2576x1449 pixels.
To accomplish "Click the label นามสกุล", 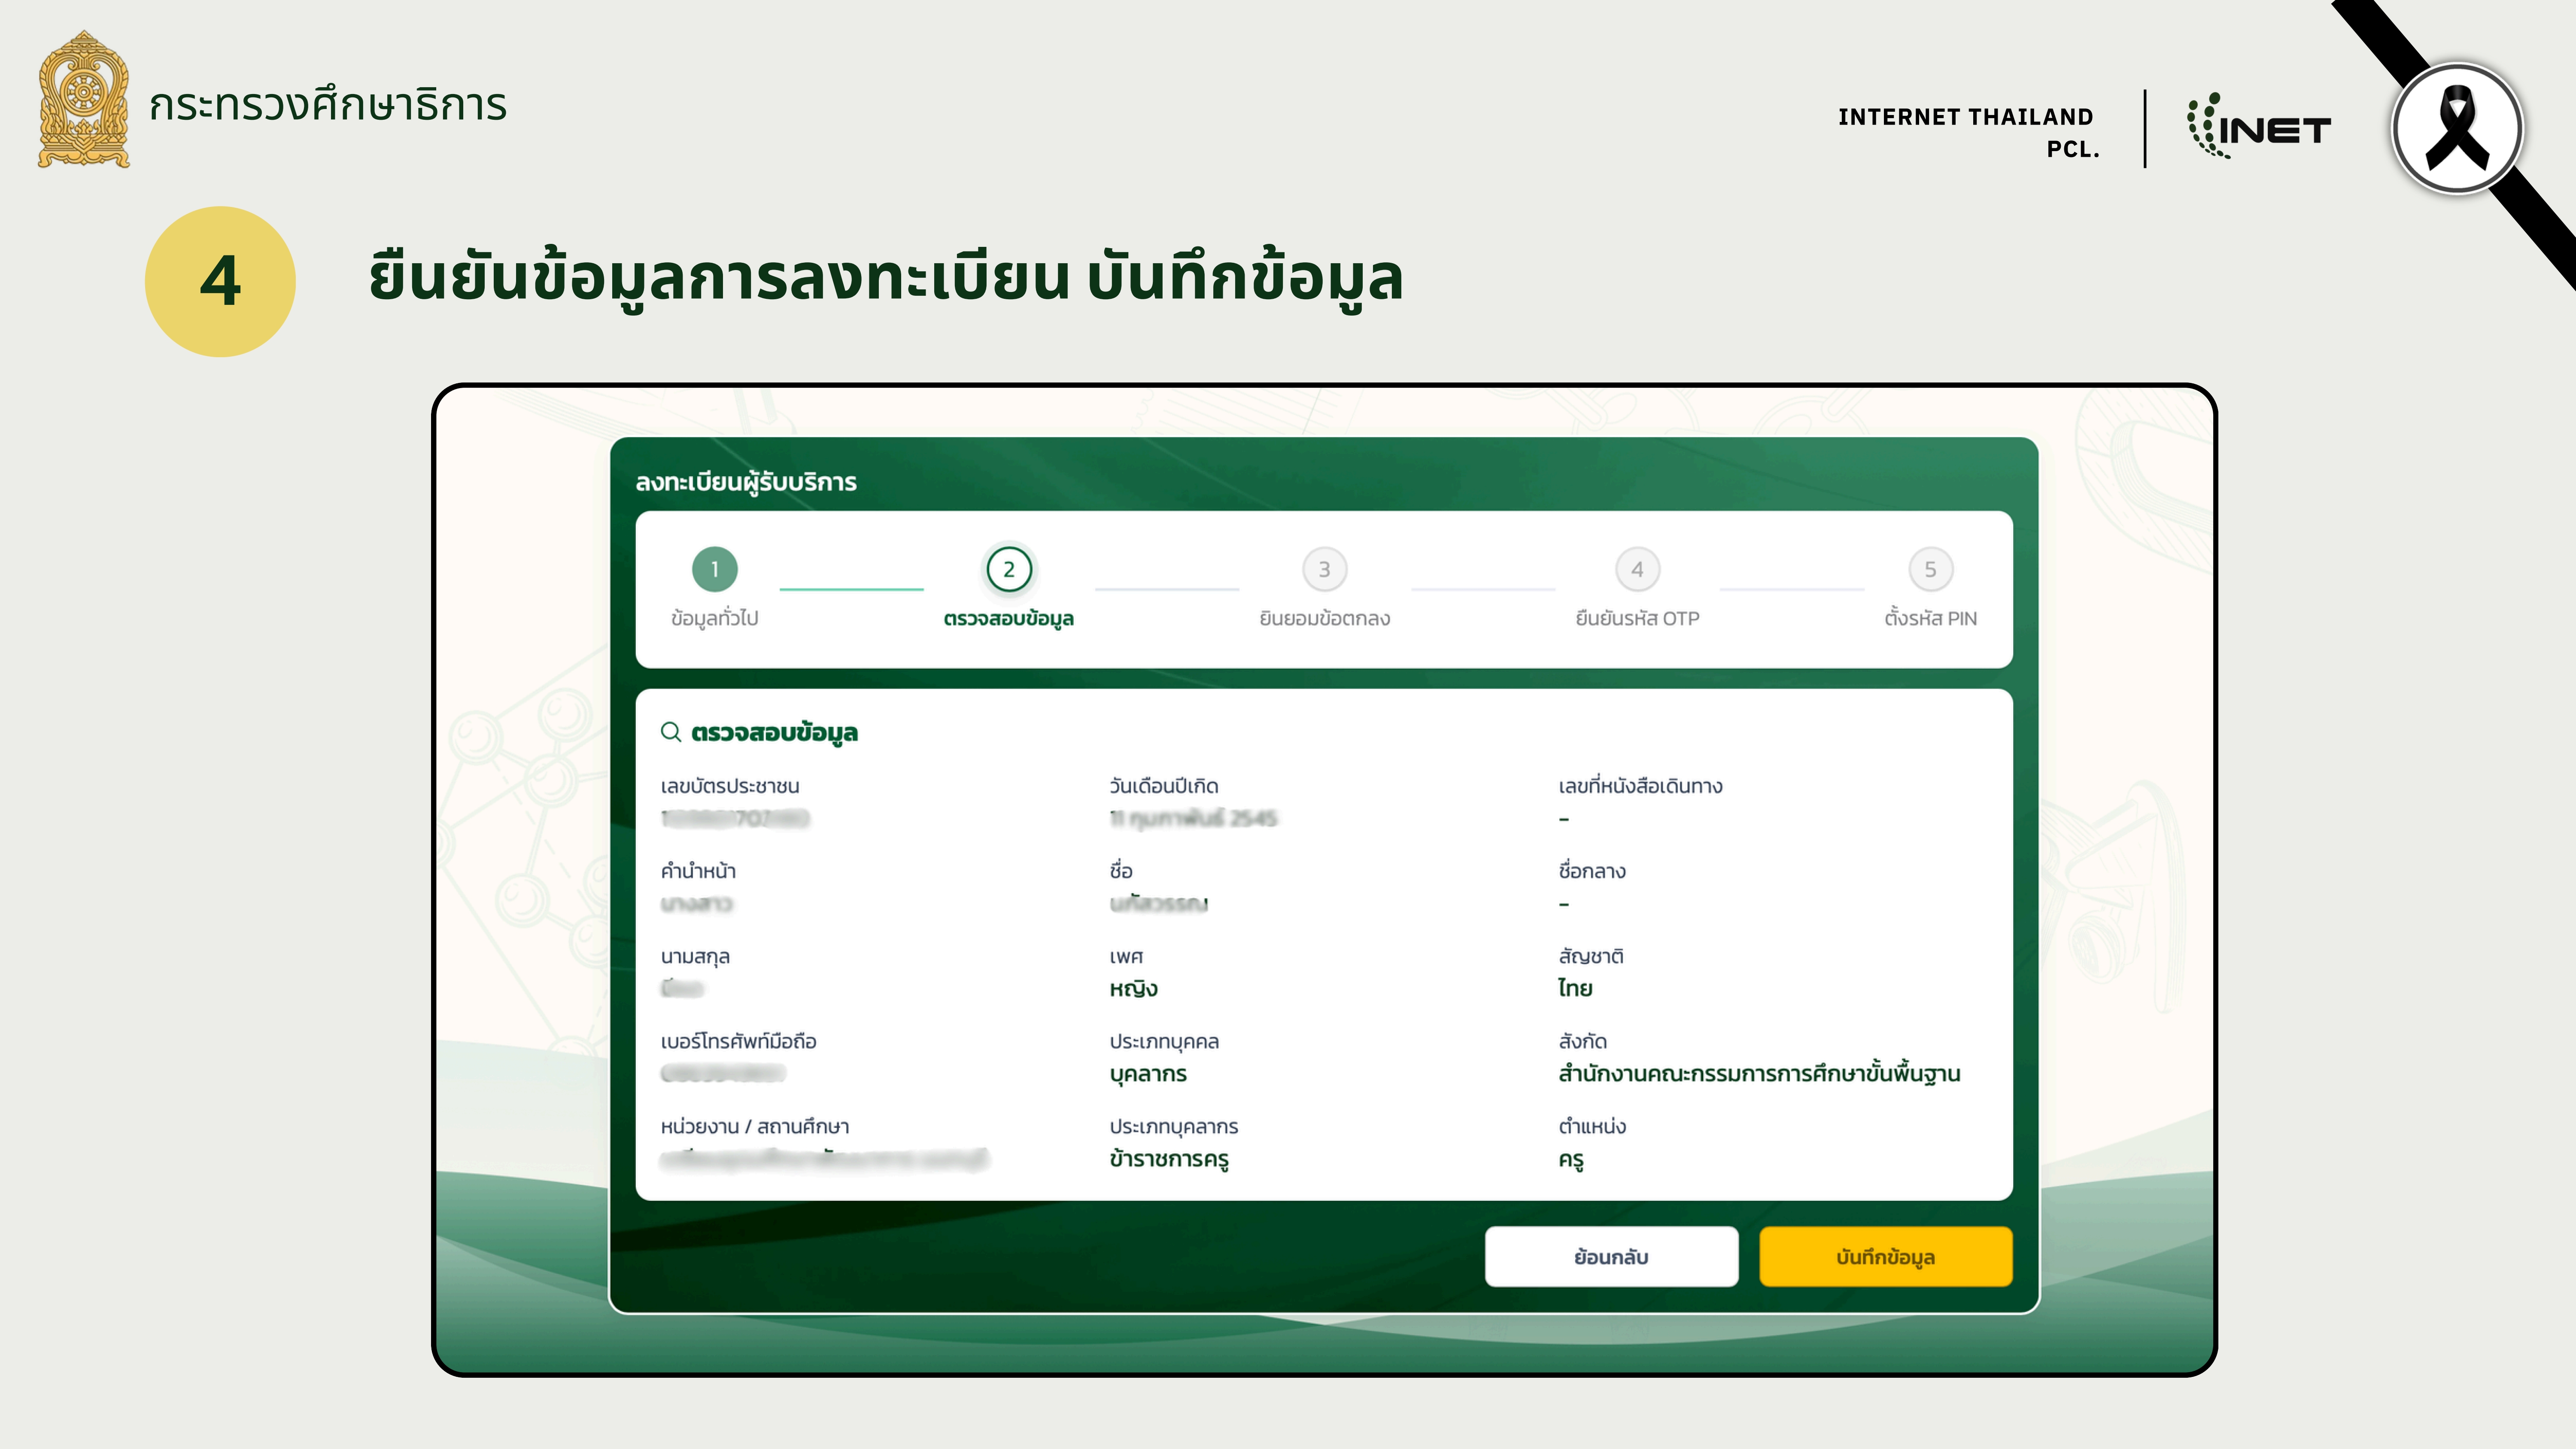I will point(695,957).
